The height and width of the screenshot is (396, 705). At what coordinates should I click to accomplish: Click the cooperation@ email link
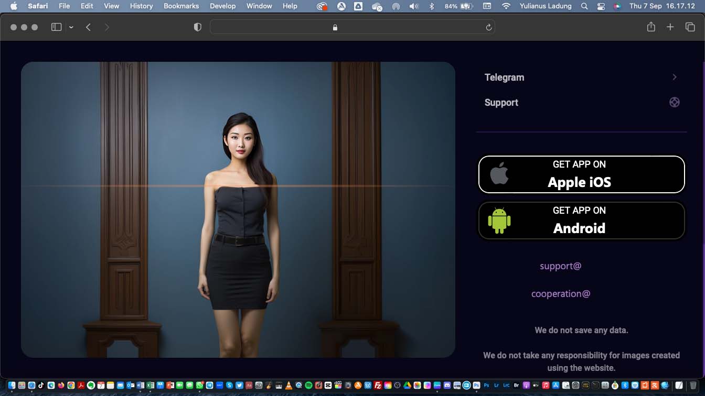tap(560, 294)
